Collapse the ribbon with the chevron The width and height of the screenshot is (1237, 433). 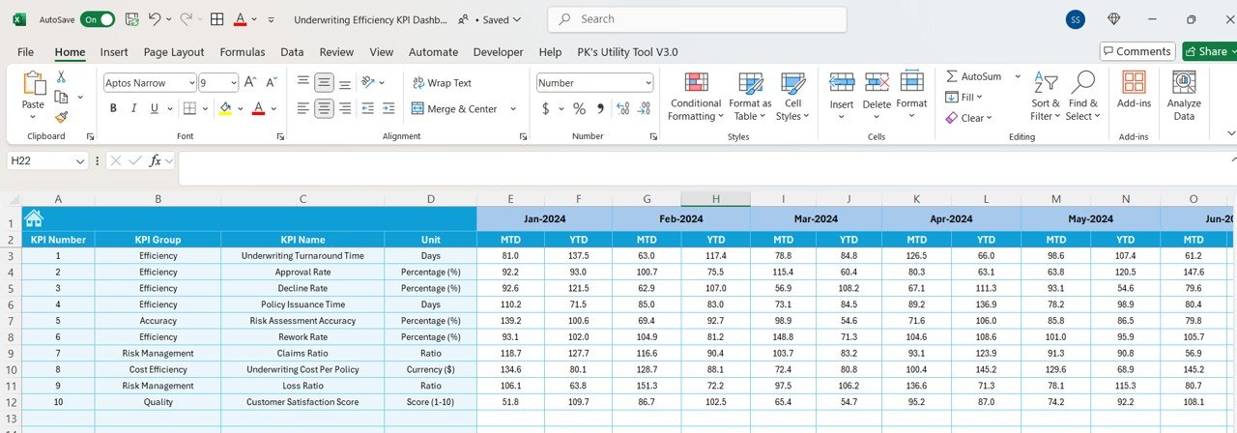click(1230, 132)
